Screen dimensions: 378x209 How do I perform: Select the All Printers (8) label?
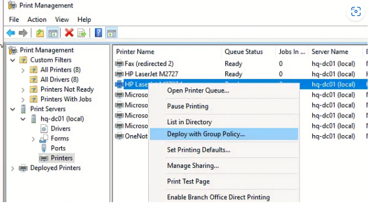click(x=61, y=70)
